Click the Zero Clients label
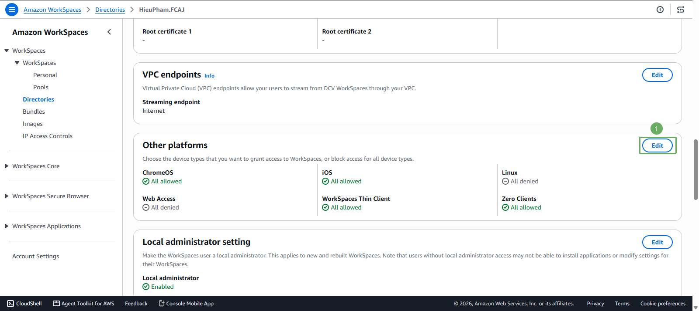The image size is (699, 311). coord(519,199)
